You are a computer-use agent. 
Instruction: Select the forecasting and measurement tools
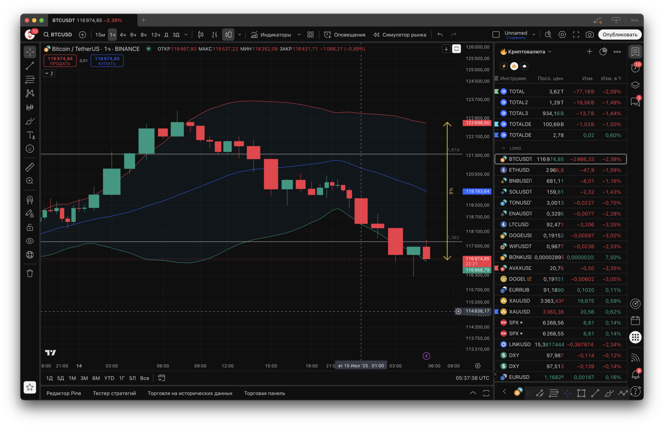(x=30, y=107)
